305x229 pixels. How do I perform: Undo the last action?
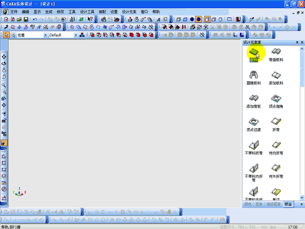click(x=35, y=19)
